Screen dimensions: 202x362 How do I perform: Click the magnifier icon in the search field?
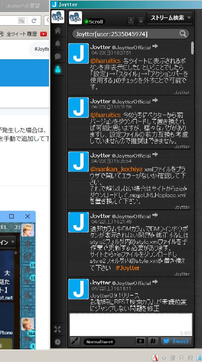click(183, 34)
